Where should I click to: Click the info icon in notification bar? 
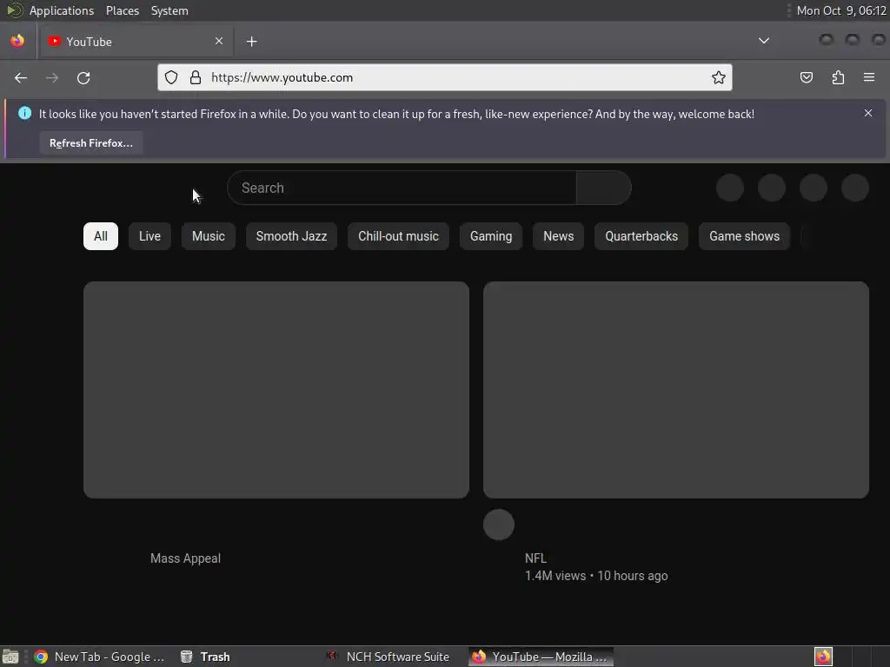point(24,113)
